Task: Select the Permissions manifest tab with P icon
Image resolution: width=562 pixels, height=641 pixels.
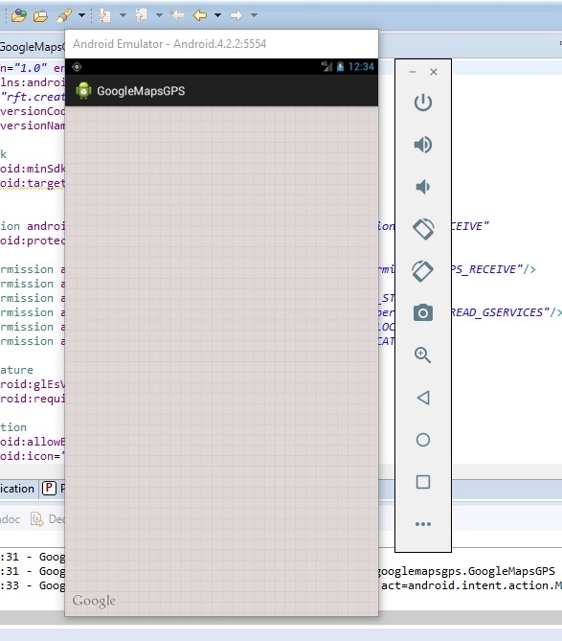Action: coord(53,488)
